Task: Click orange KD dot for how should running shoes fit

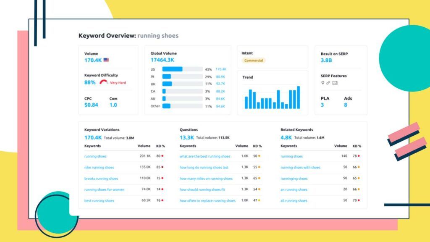Action: click(260, 189)
